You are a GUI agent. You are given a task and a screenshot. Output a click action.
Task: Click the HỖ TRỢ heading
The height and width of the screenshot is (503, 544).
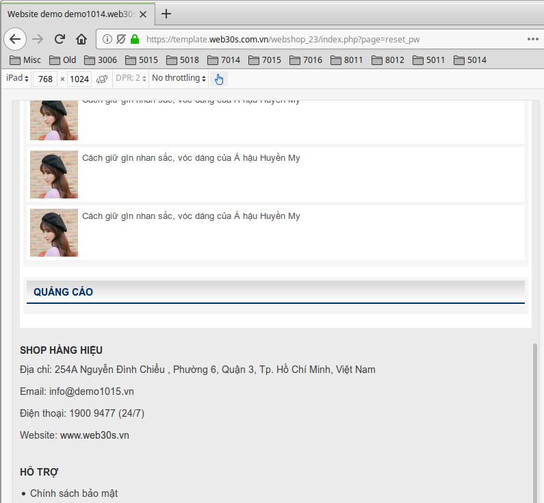pyautogui.click(x=39, y=472)
